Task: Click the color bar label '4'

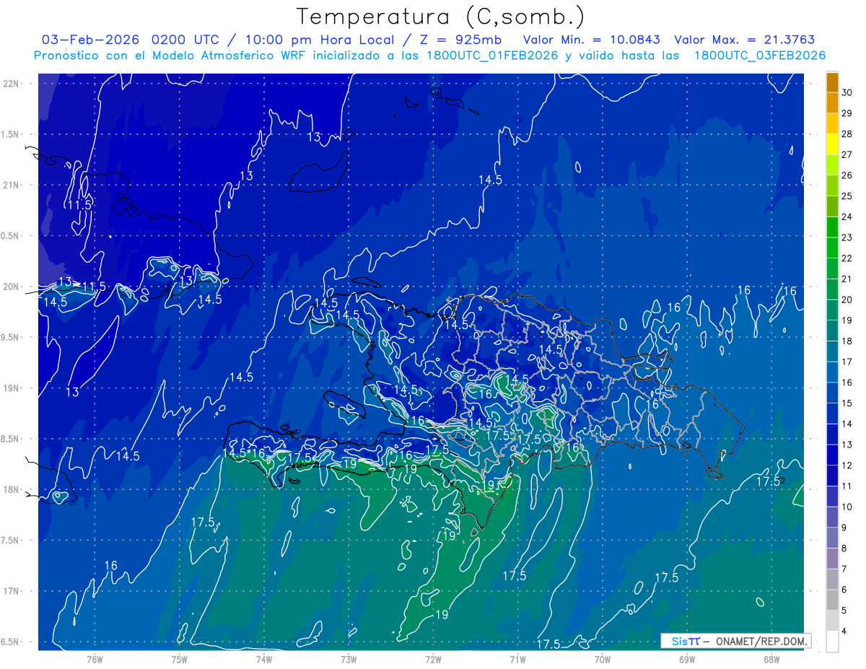Action: click(844, 631)
